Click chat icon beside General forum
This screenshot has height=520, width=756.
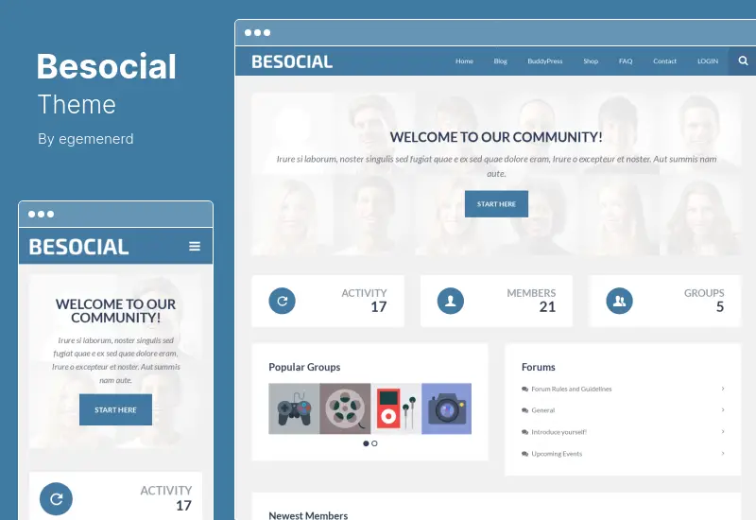point(525,410)
